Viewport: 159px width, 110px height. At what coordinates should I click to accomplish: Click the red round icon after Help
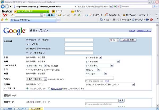151,20
